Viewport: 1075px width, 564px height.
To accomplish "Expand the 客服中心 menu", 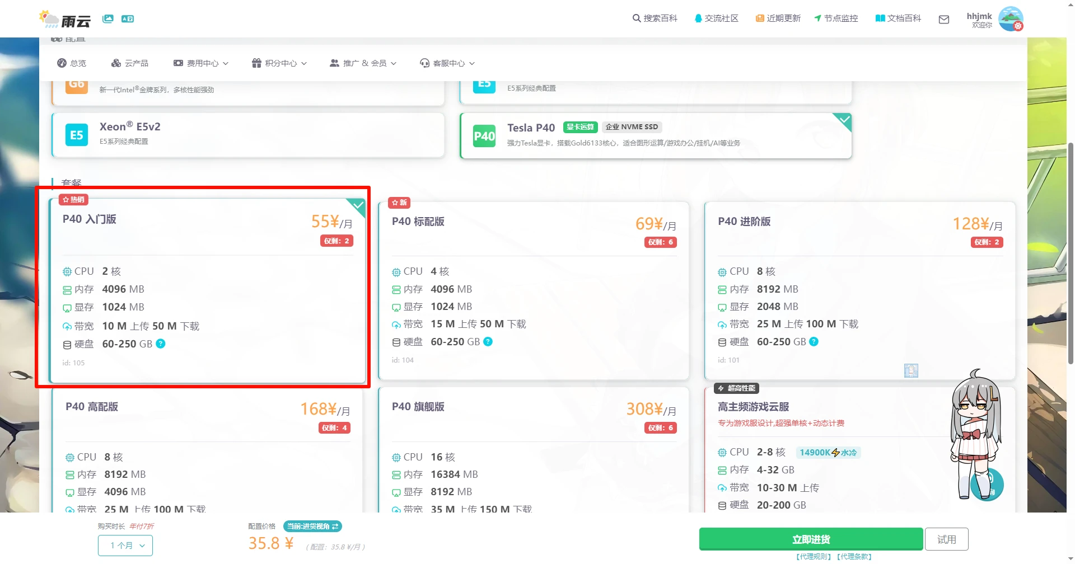I will pyautogui.click(x=447, y=63).
